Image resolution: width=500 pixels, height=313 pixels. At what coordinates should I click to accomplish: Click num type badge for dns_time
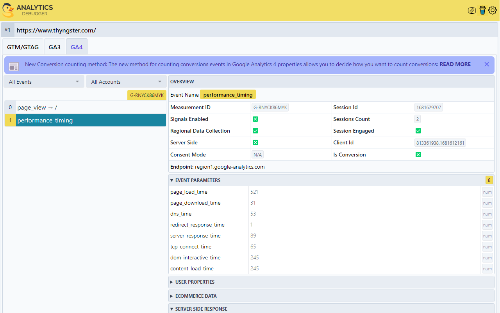(487, 214)
